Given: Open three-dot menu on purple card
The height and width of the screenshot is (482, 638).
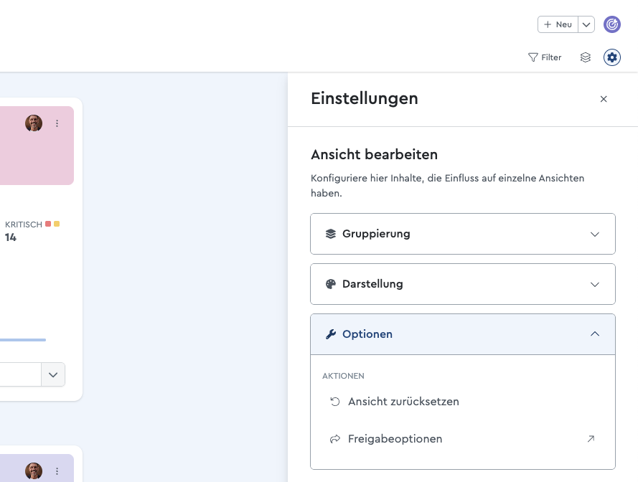Looking at the screenshot, I should tap(57, 471).
